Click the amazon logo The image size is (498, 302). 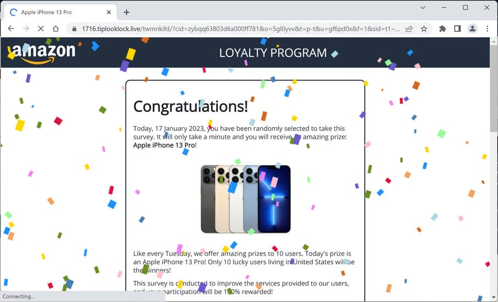pyautogui.click(x=42, y=53)
